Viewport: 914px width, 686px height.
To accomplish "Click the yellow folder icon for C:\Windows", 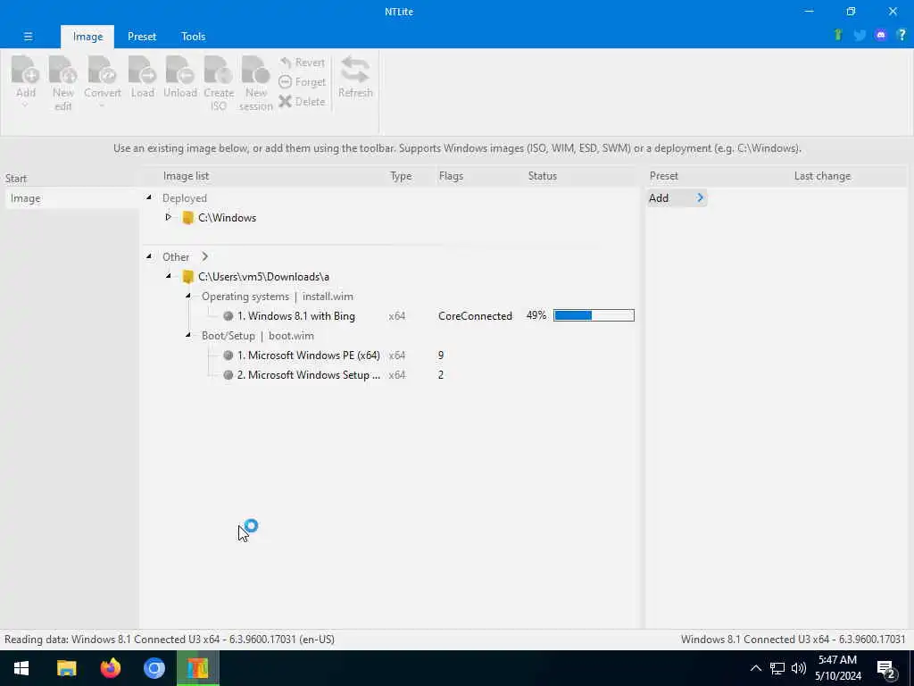I will (187, 218).
